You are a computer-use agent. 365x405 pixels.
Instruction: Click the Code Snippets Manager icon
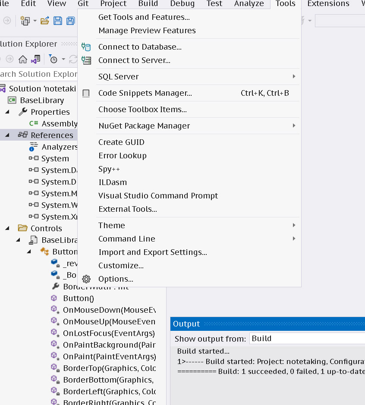pyautogui.click(x=86, y=93)
